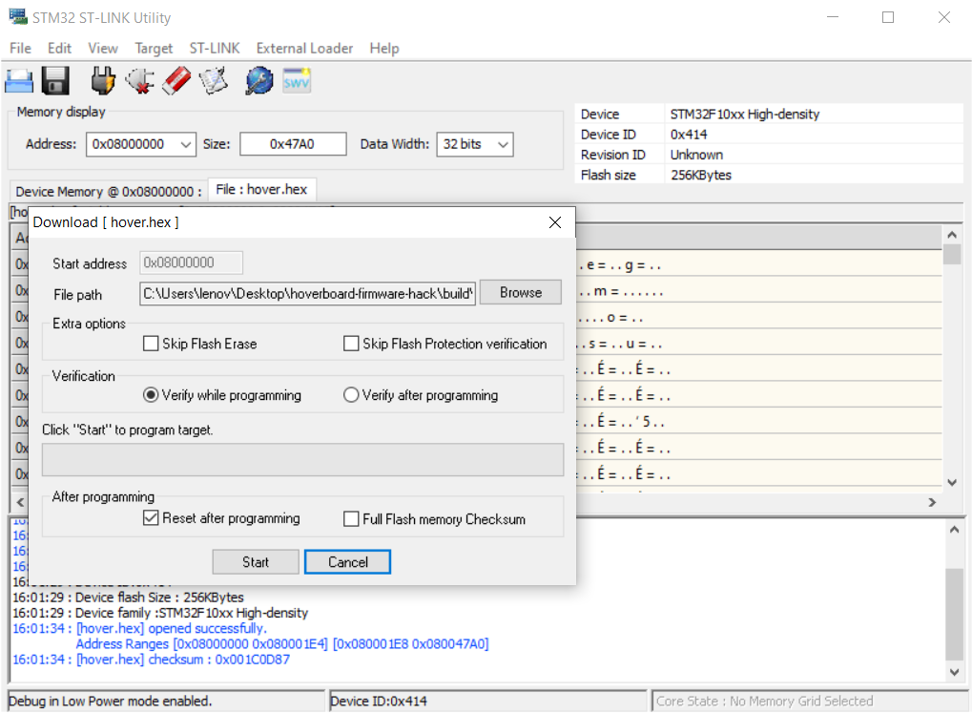Screen dimensions: 972x713
Task: Click the Disconnect from target icon
Action: pos(140,80)
